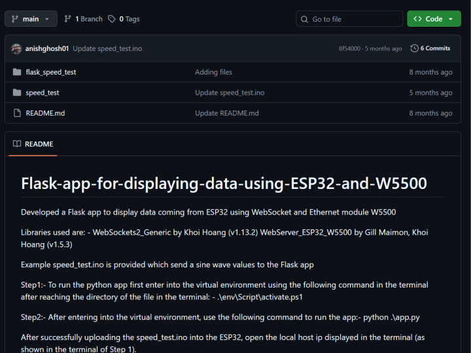View the 6 Commits history

(x=434, y=48)
